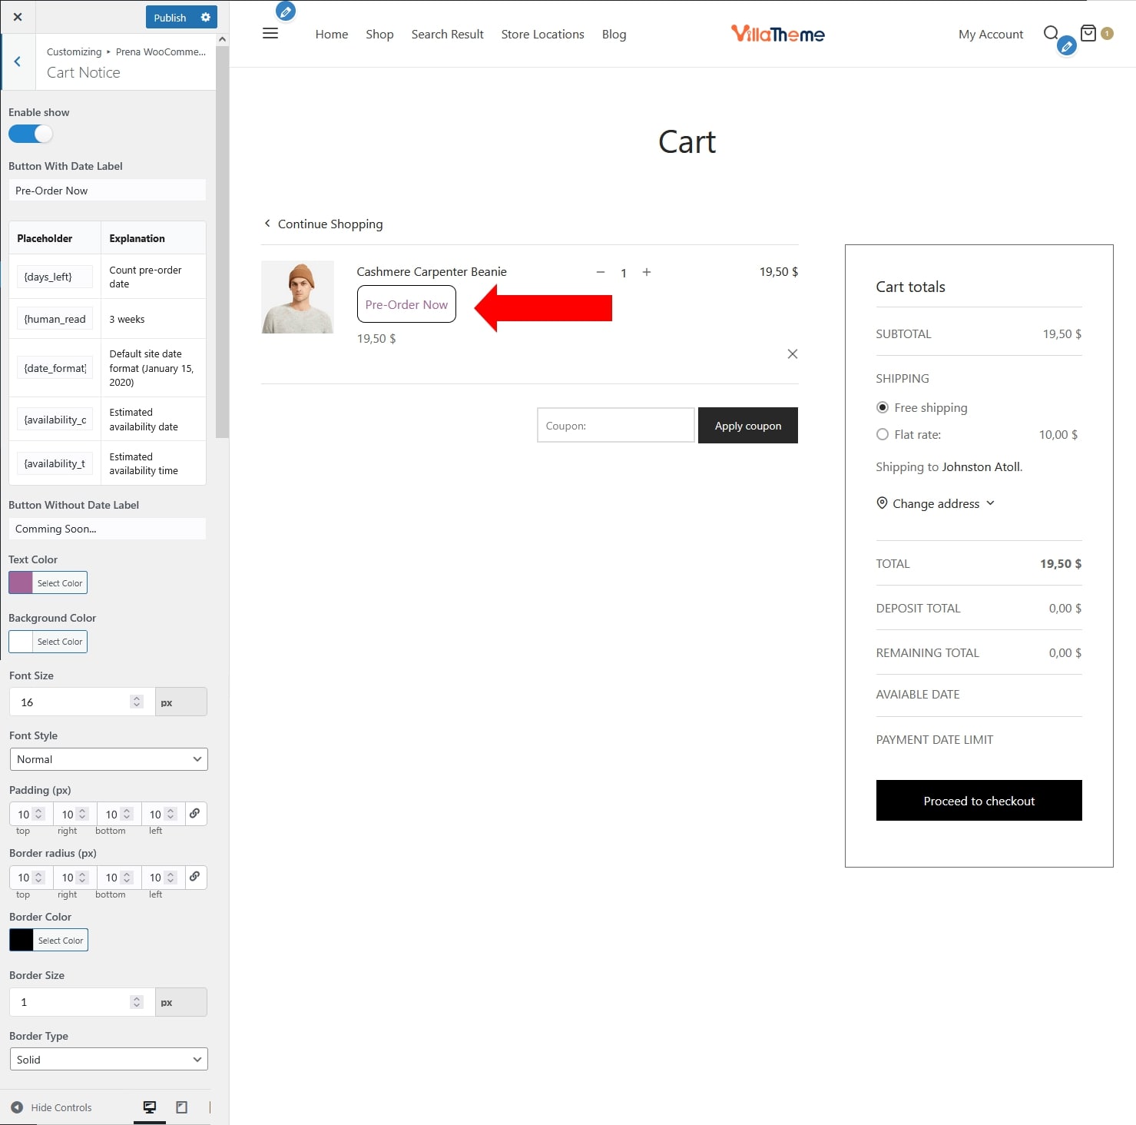
Task: Open the Shop menu item
Action: [x=379, y=35]
